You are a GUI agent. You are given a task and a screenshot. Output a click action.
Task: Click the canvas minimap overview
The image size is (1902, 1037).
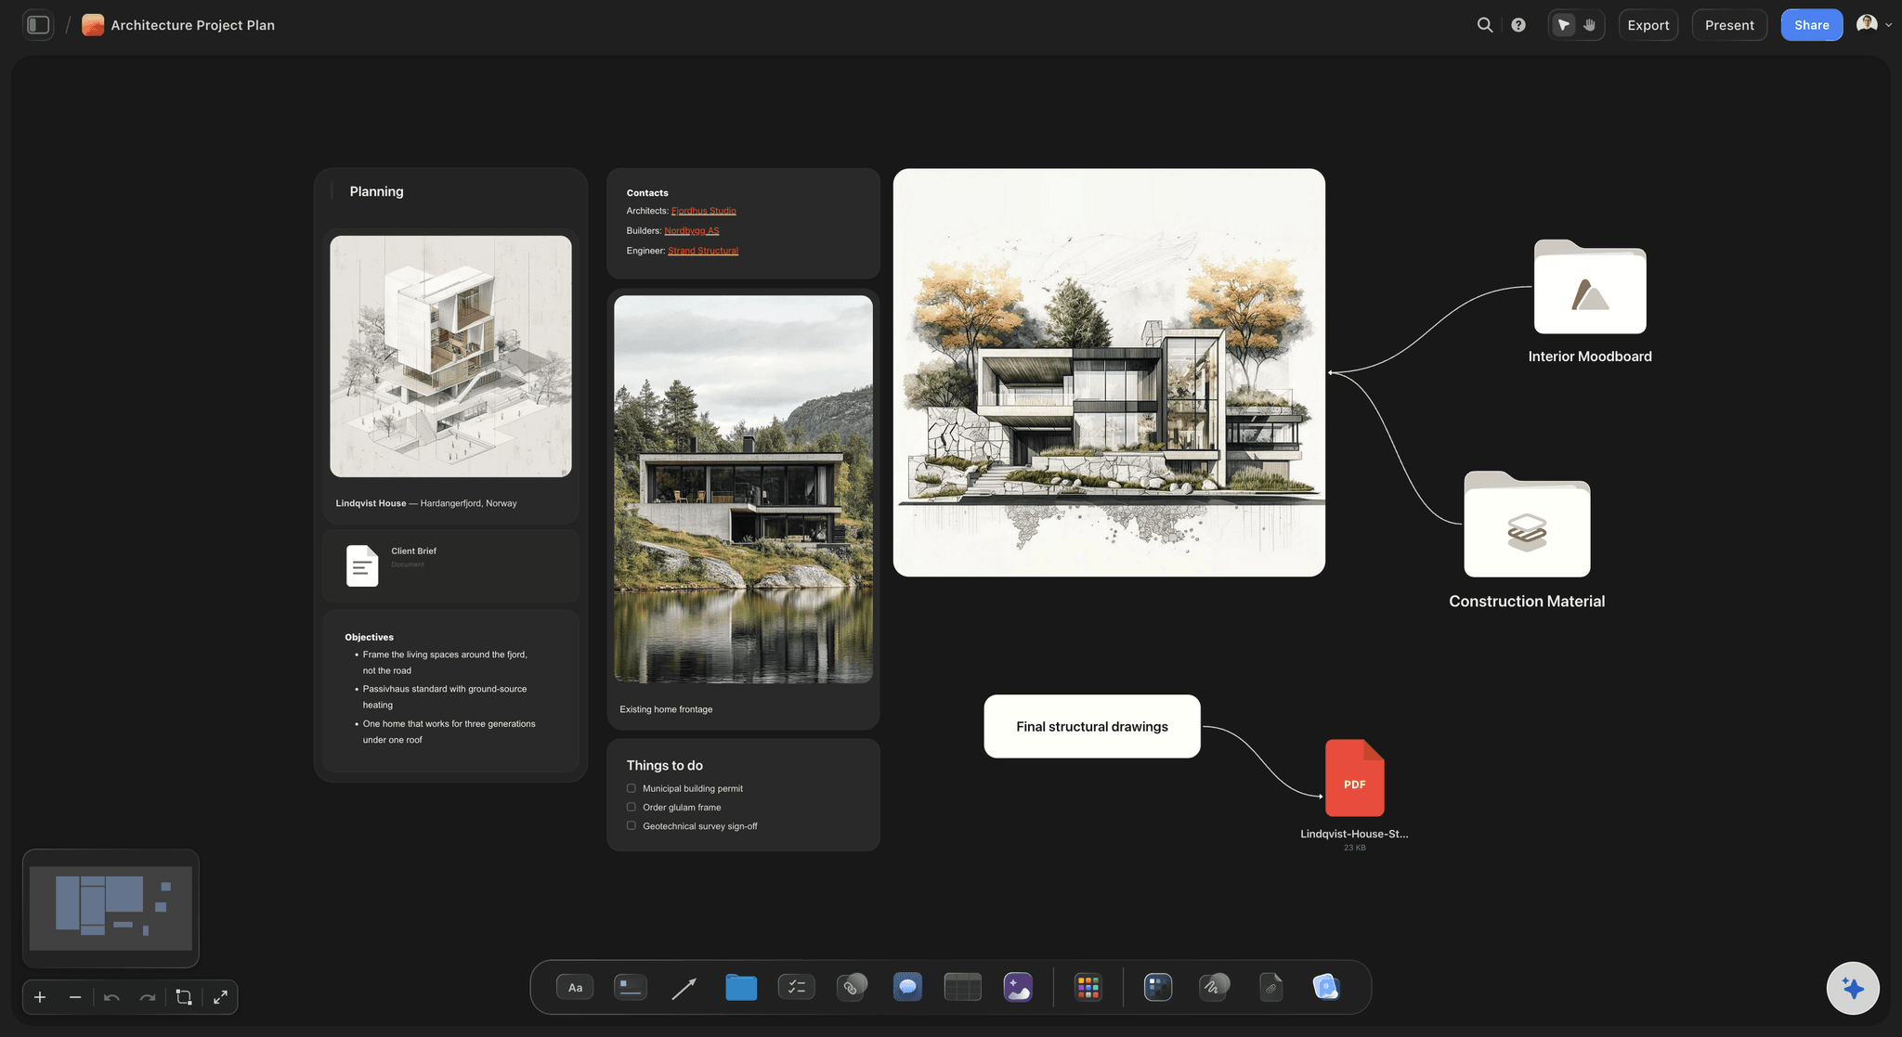click(x=111, y=908)
